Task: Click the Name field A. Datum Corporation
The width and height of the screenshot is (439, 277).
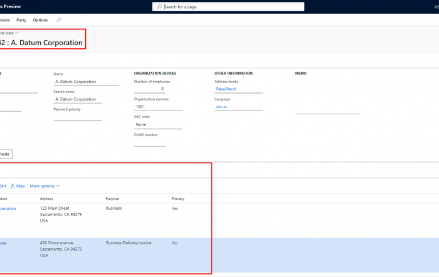Action: coord(87,82)
